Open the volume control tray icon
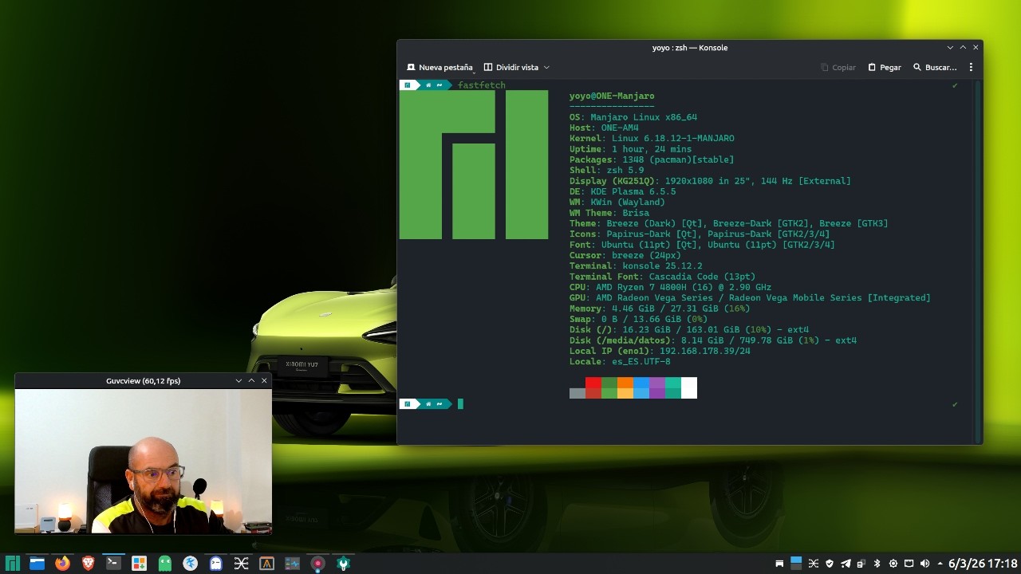 (924, 564)
